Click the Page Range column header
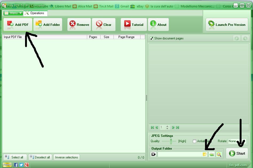The height and width of the screenshot is (168, 253). point(127,37)
